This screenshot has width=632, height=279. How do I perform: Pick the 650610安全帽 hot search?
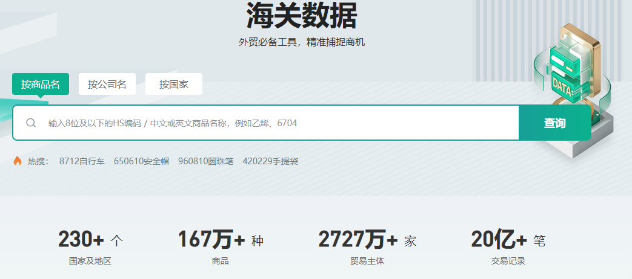pos(141,161)
